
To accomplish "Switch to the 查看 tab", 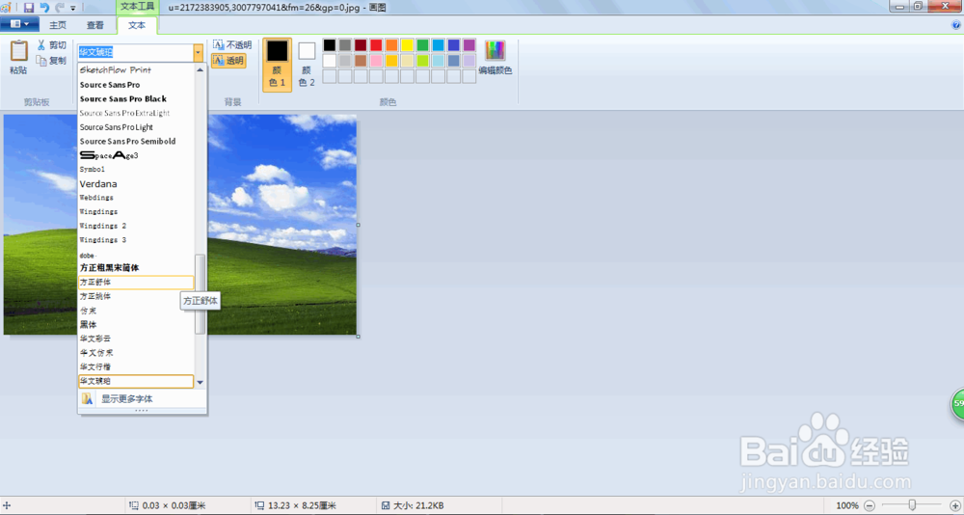I will pos(95,25).
